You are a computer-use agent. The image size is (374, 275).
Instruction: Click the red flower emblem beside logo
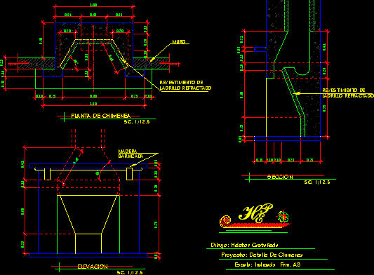283,217
